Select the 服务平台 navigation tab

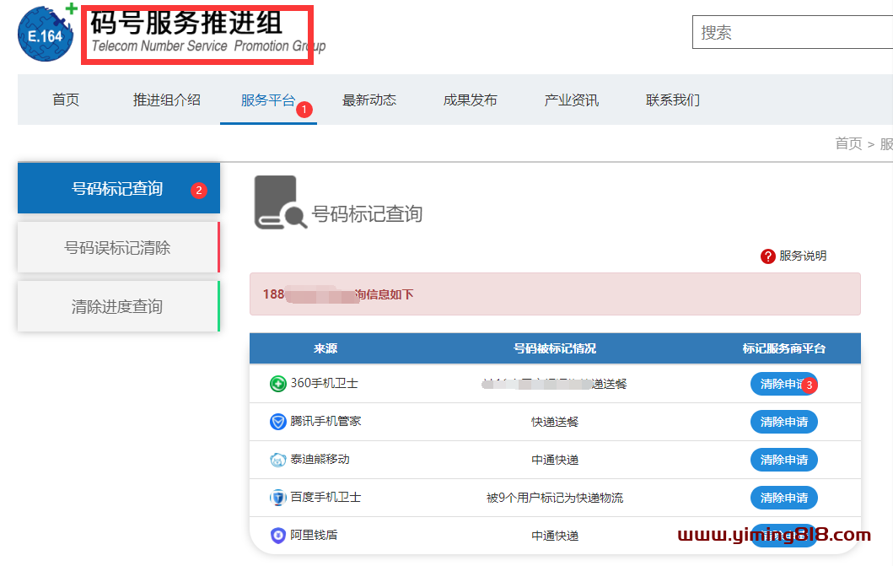pyautogui.click(x=267, y=100)
